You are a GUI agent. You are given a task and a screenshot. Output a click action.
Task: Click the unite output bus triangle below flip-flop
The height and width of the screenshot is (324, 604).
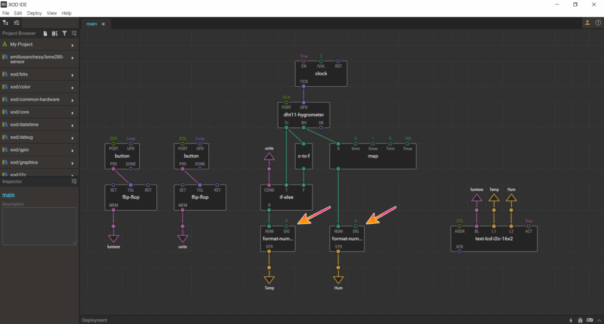tap(183, 238)
